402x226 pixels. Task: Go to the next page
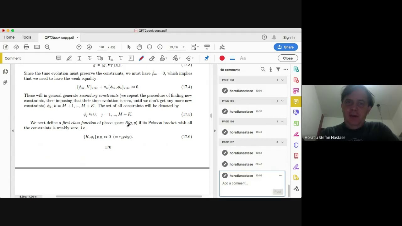point(89,47)
